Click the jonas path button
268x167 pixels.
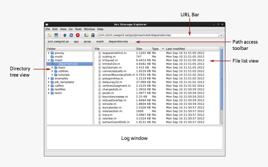pyautogui.click(x=87, y=42)
